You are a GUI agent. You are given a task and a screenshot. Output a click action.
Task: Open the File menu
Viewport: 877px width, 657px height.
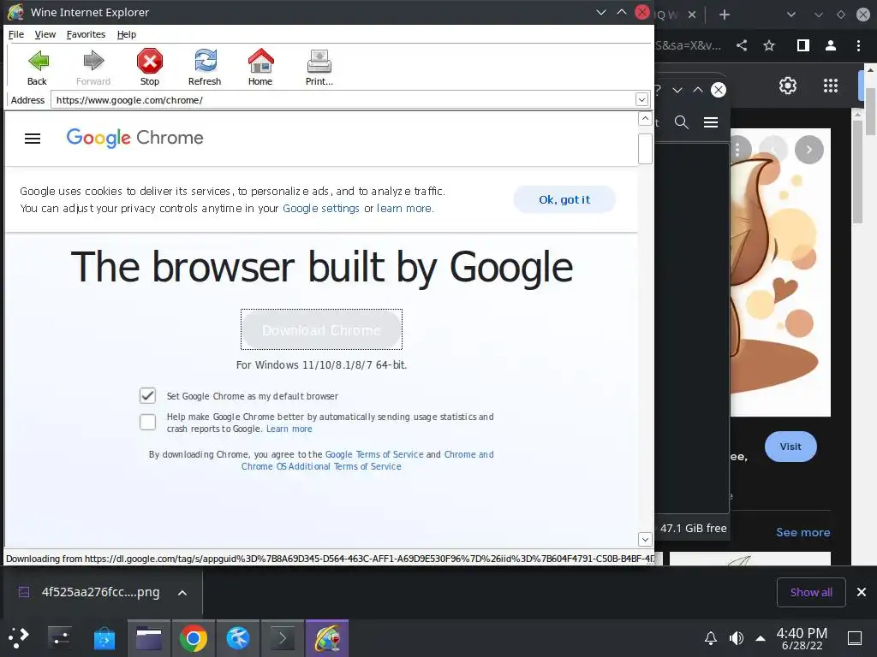click(x=16, y=34)
